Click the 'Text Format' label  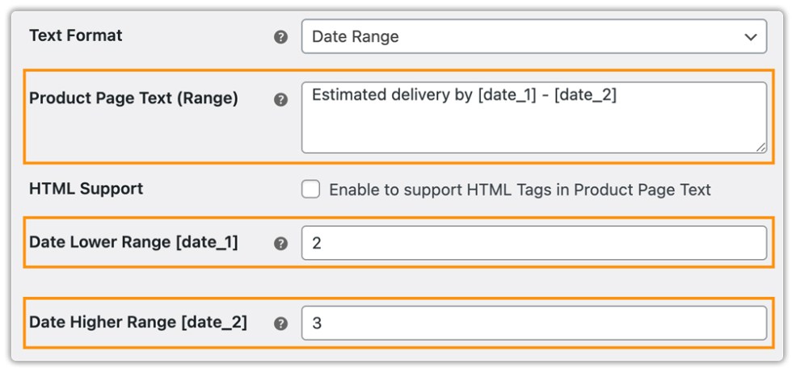click(76, 36)
